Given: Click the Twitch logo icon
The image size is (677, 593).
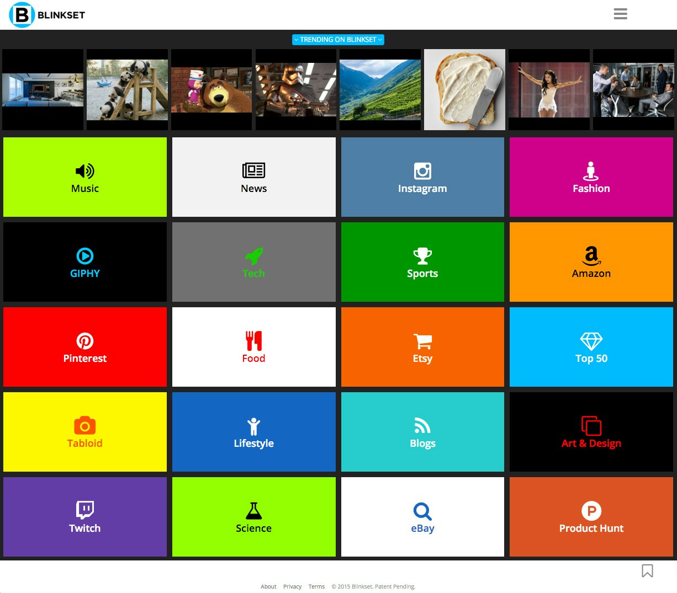Looking at the screenshot, I should pyautogui.click(x=85, y=510).
